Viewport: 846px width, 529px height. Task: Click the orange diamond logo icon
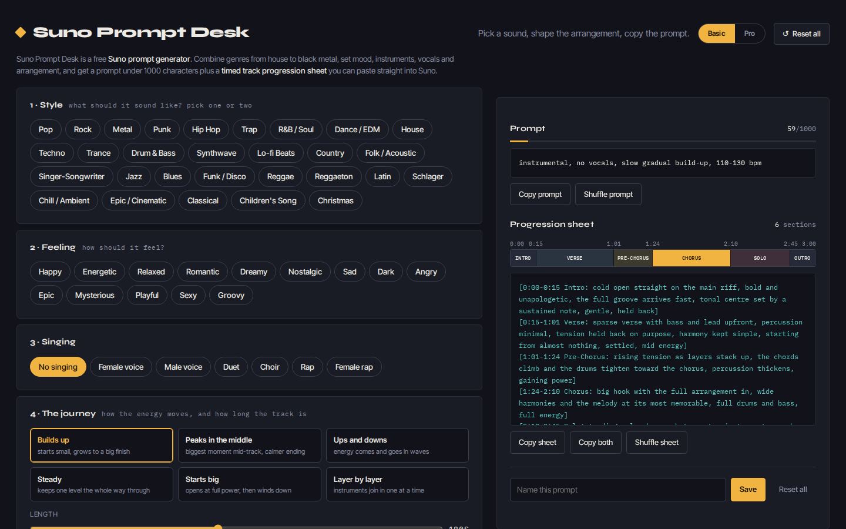coord(21,32)
